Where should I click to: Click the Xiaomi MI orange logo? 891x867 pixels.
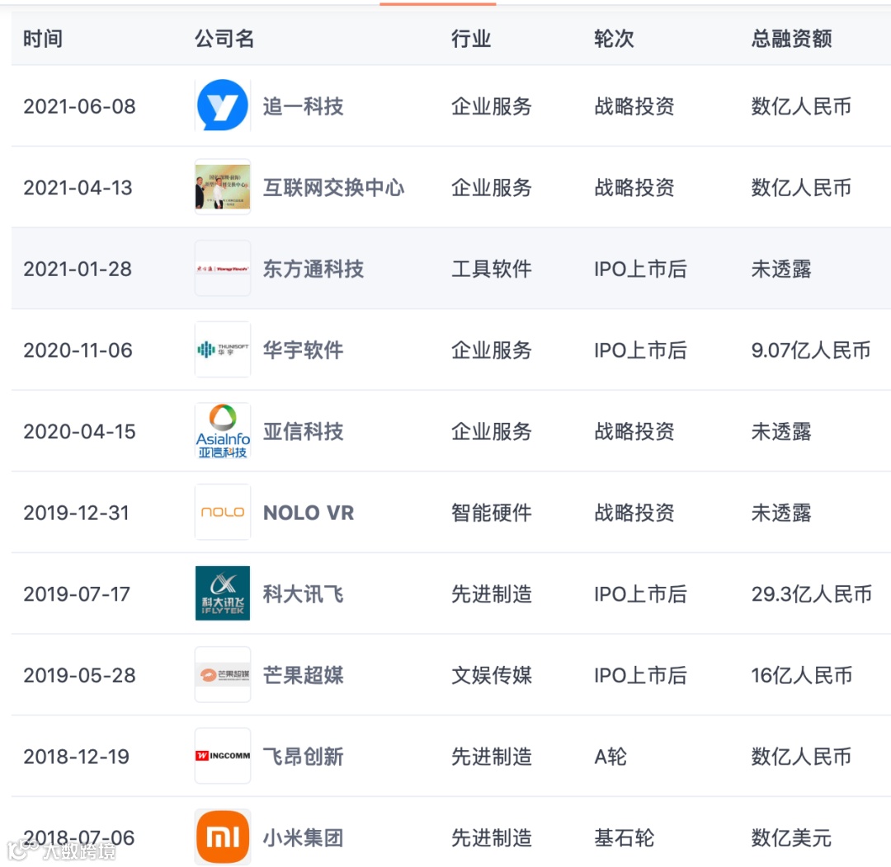(x=223, y=837)
